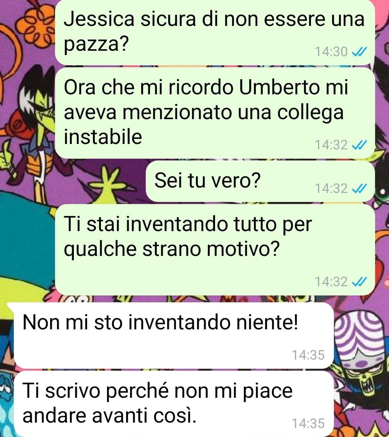Click the 14:32 timestamp beside 'Sei tu vero?'

click(331, 188)
